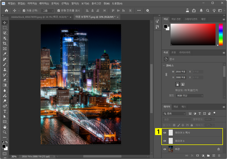This screenshot has height=159, width=227.
Task: Select the Hand tool
Action: pos(5,127)
